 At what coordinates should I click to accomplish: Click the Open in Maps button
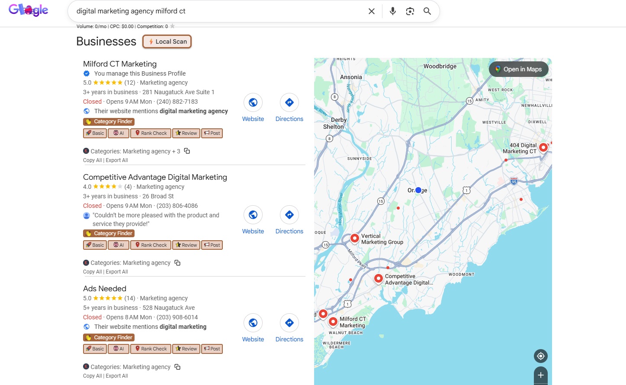[518, 69]
